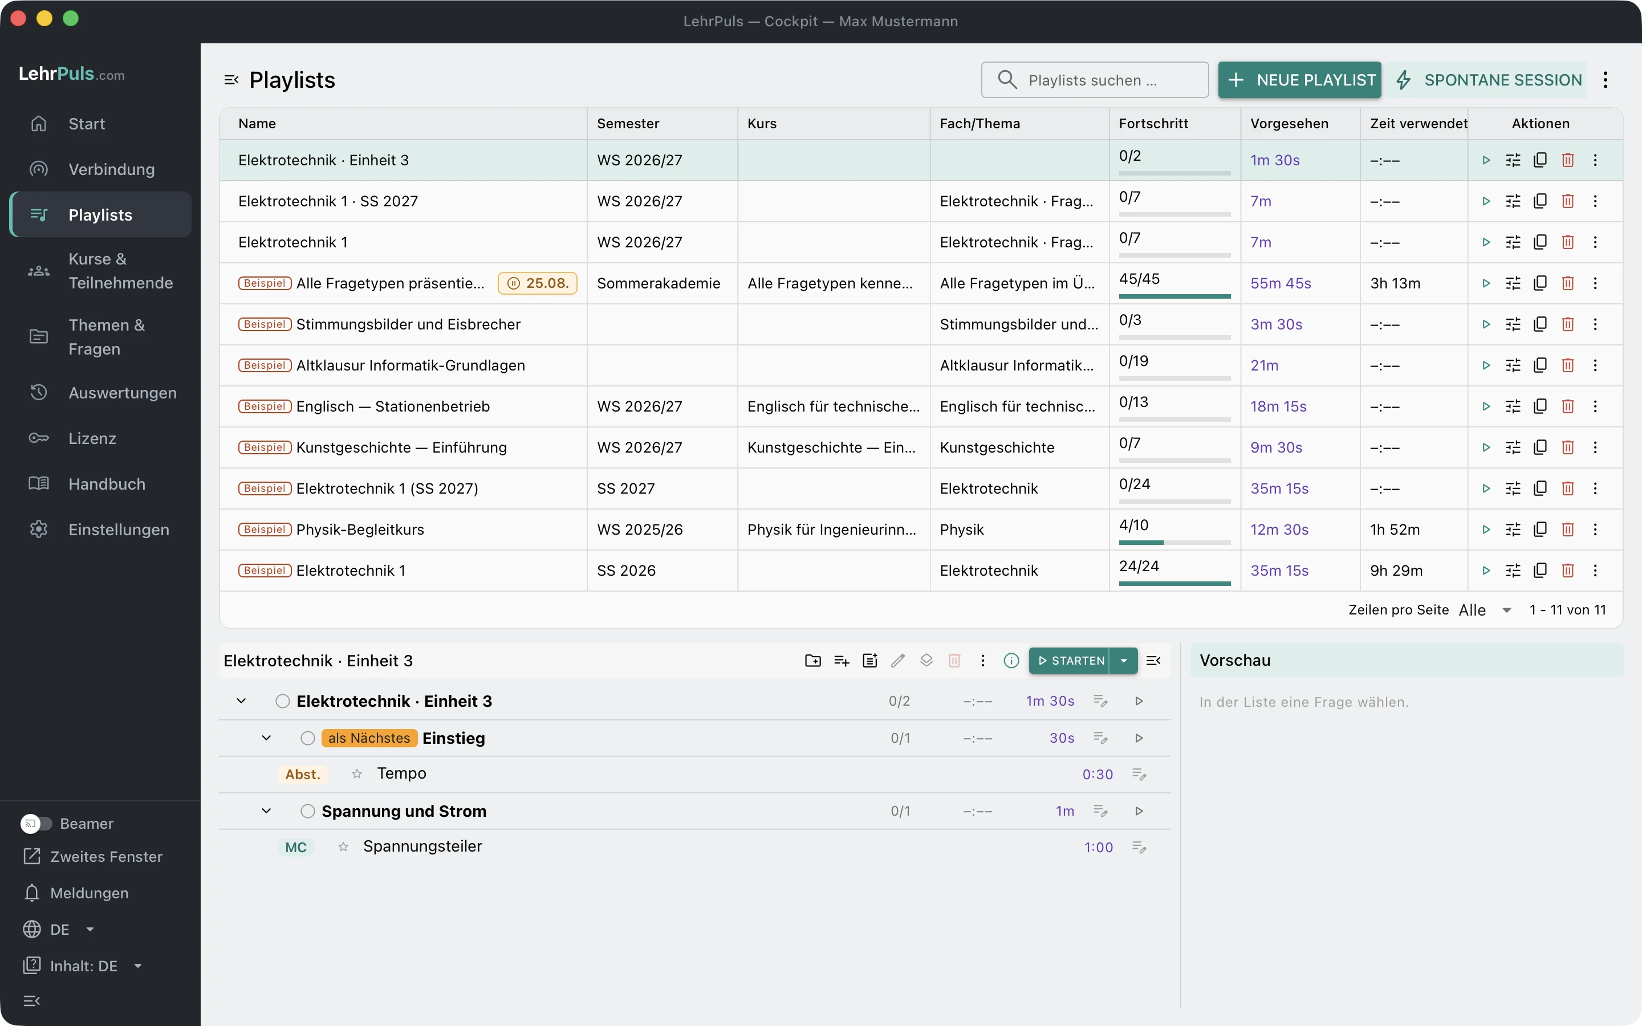
Task: Click the STARTEN button
Action: (1070, 660)
